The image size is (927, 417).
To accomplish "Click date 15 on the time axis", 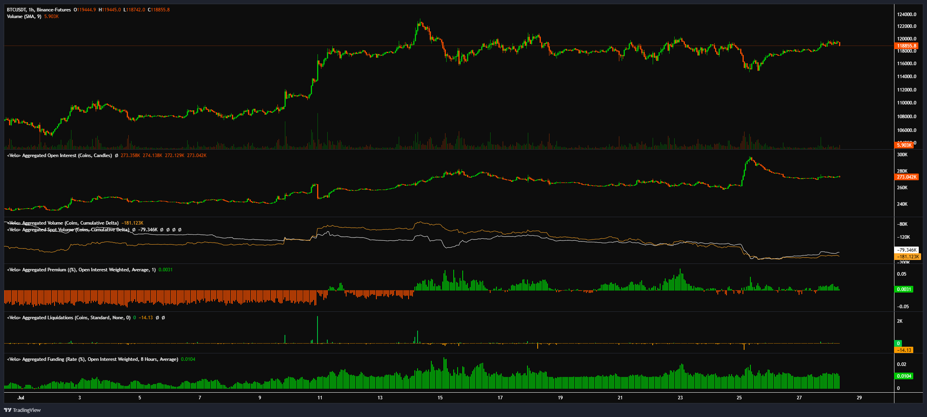I will click(x=440, y=398).
